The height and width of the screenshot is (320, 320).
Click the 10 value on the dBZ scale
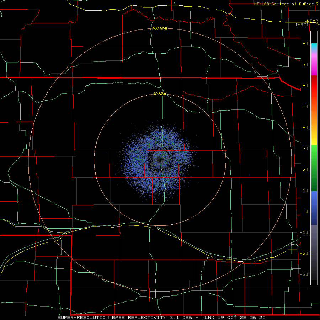pyautogui.click(x=305, y=191)
